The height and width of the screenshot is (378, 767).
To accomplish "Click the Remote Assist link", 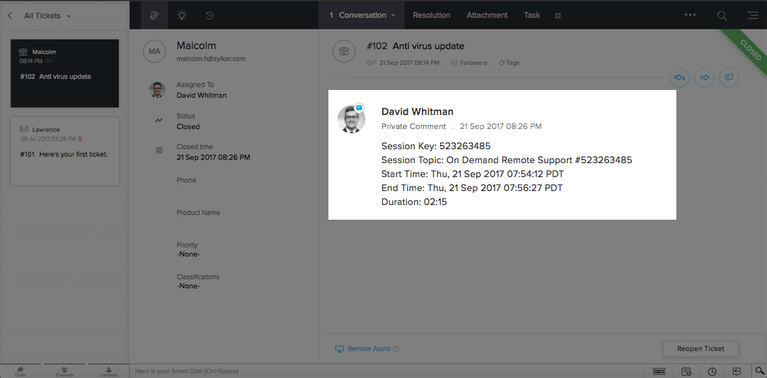I will click(x=369, y=349).
